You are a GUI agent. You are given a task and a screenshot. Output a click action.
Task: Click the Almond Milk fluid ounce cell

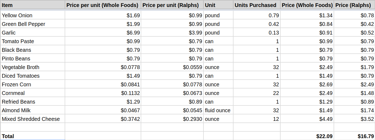point(218,110)
